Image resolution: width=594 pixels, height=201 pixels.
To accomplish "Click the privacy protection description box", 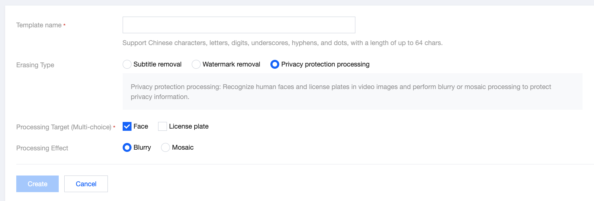I will [352, 92].
